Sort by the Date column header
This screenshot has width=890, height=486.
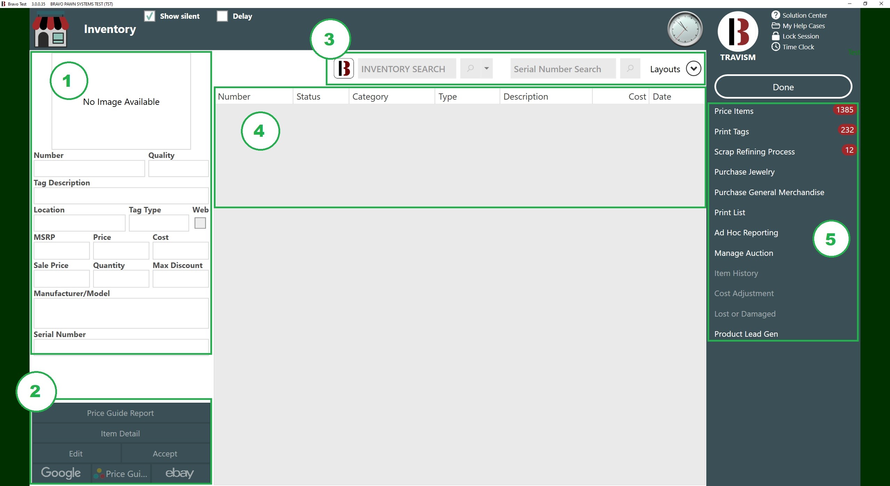(677, 97)
